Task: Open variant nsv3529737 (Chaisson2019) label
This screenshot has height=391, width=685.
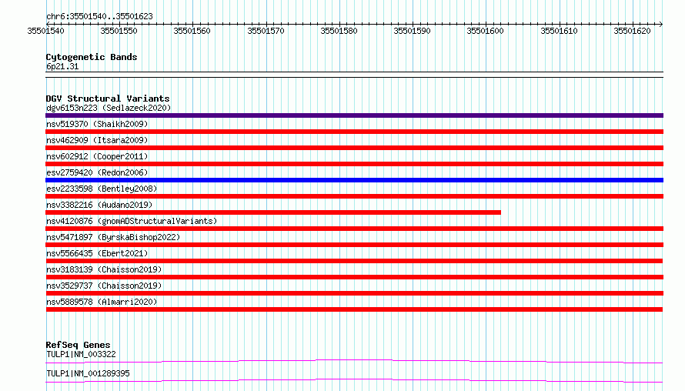Action: coord(104,286)
